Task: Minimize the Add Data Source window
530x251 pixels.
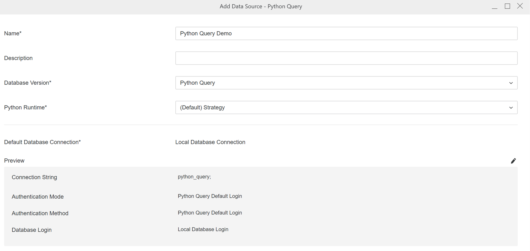Action: tap(495, 6)
